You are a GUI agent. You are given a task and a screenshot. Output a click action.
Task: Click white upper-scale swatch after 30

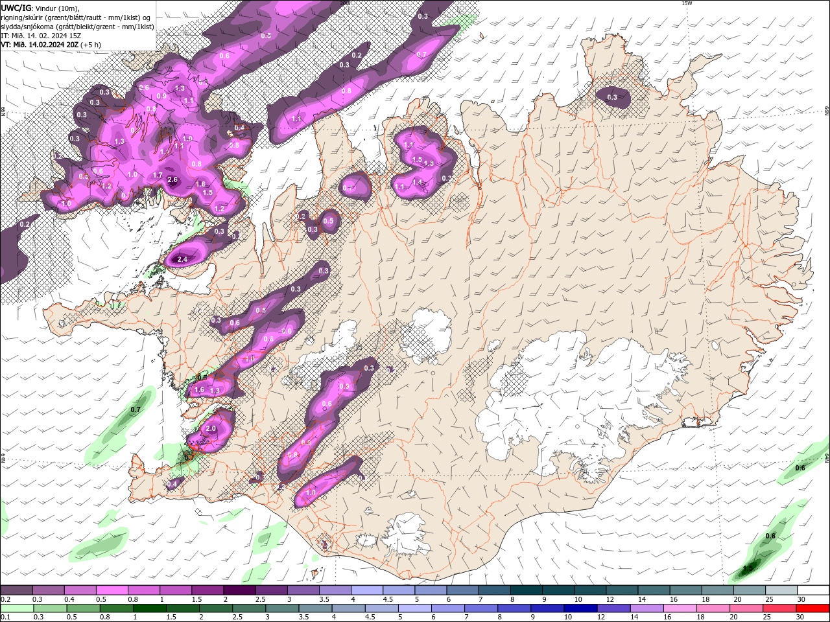(812, 590)
